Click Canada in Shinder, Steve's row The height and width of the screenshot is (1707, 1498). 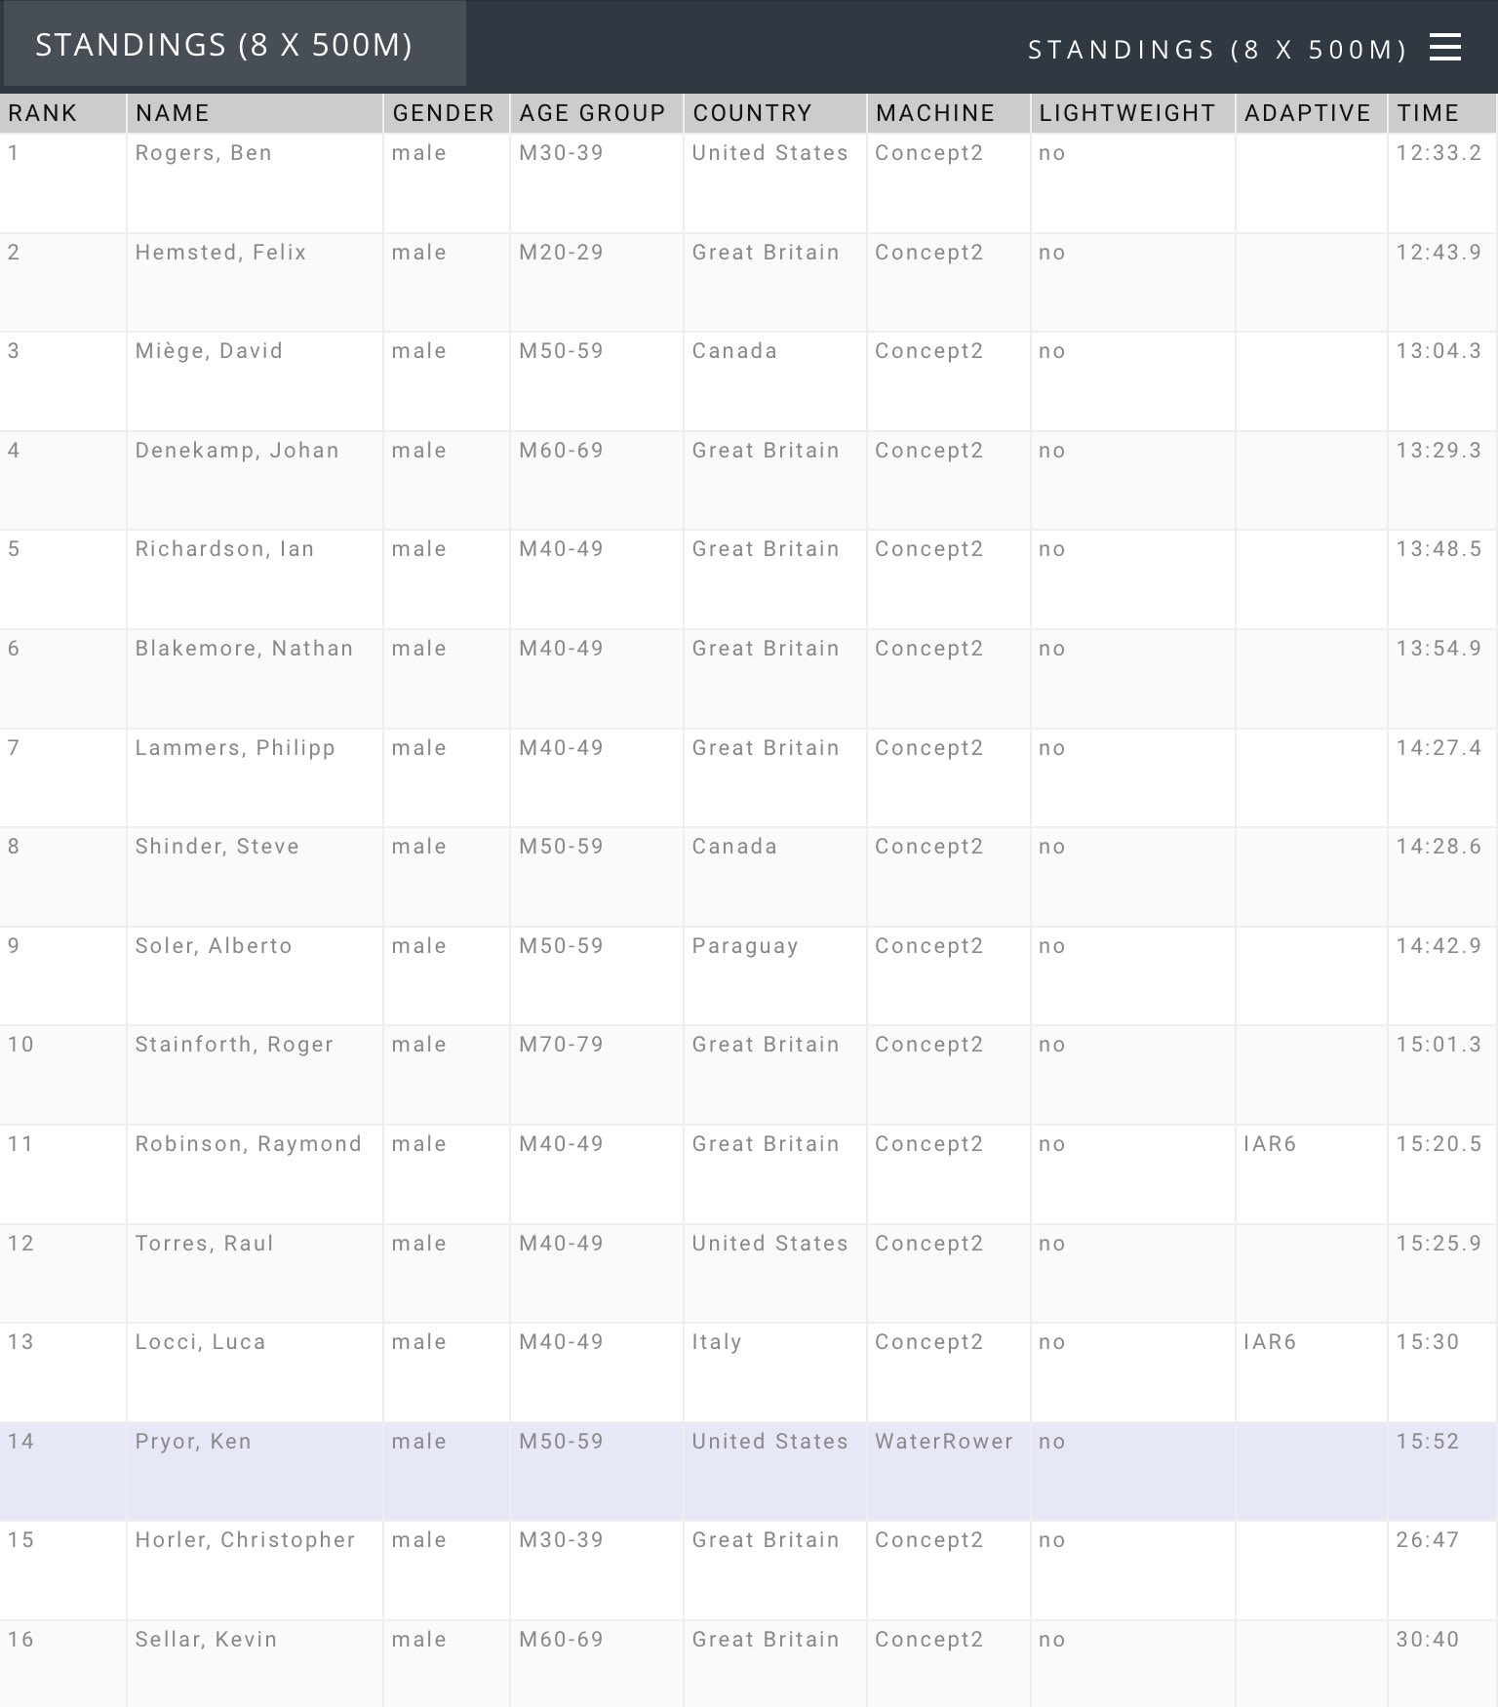click(734, 847)
